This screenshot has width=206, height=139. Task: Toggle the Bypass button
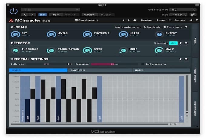[x=161, y=20]
